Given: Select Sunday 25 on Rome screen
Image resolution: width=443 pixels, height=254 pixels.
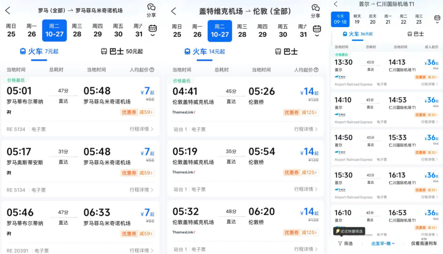Looking at the screenshot, I should coord(11,30).
